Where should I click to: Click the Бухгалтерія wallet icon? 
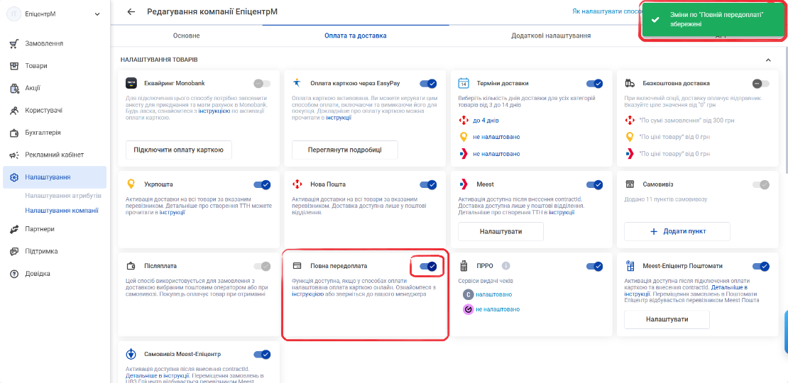(14, 133)
